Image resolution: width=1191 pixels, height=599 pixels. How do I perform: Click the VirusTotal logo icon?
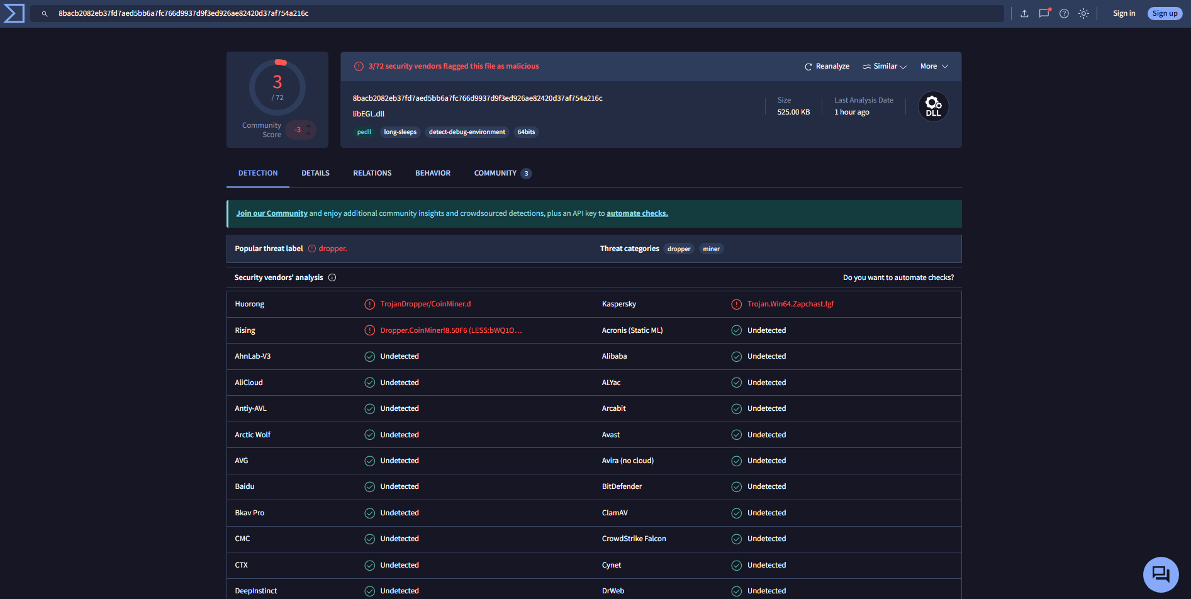tap(14, 13)
